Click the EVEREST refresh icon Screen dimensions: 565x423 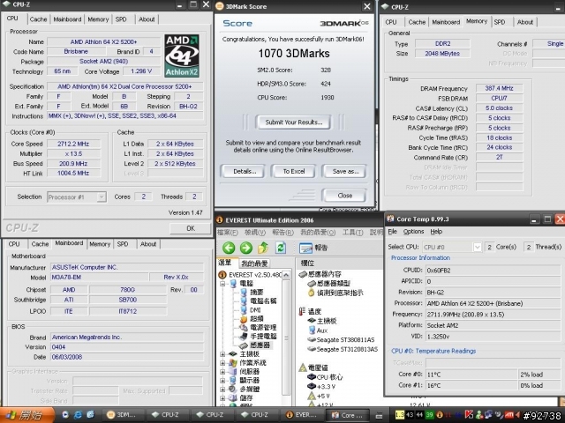point(281,248)
